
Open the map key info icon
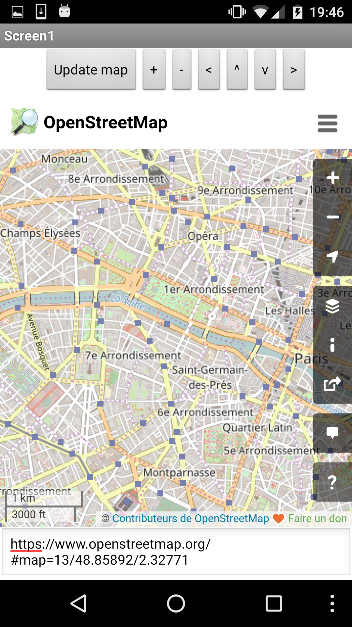[333, 345]
